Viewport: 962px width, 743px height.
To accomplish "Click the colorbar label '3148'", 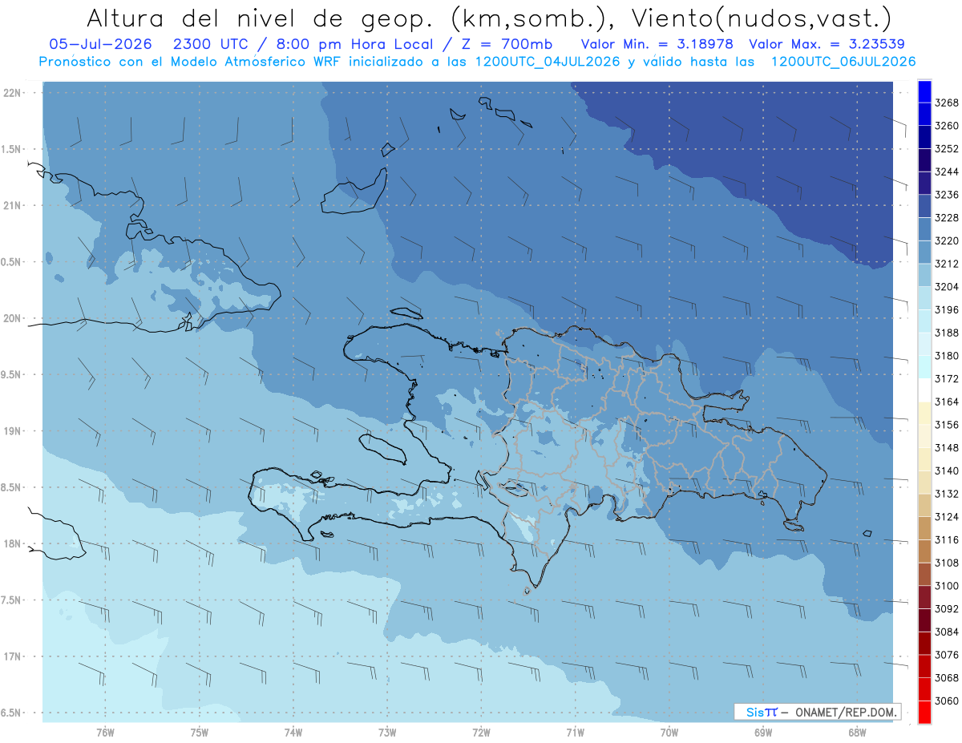I will pyautogui.click(x=947, y=448).
